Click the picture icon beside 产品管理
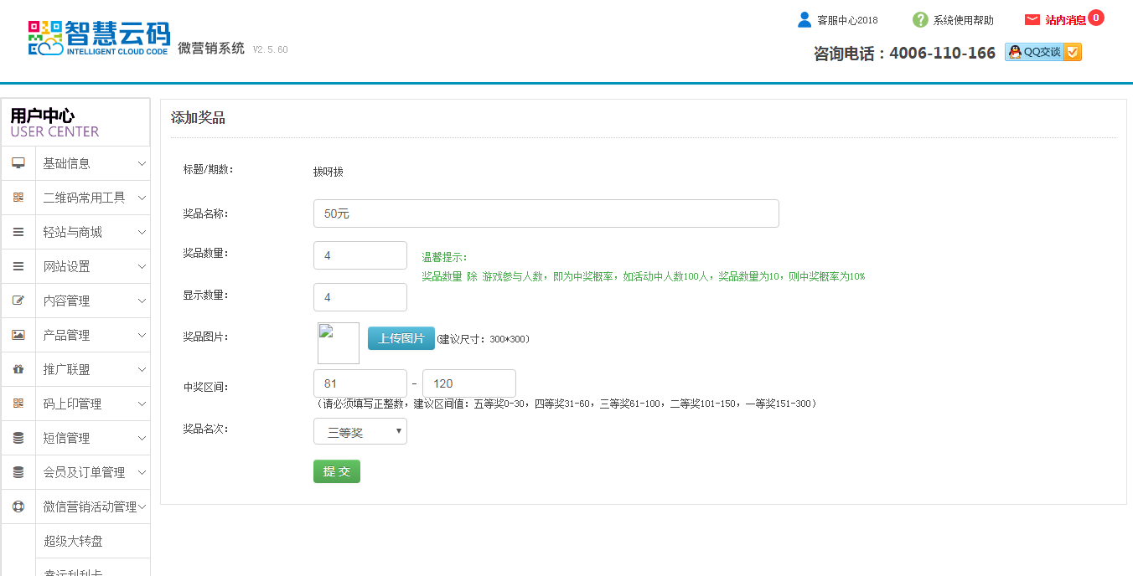This screenshot has height=576, width=1133. pos(18,335)
